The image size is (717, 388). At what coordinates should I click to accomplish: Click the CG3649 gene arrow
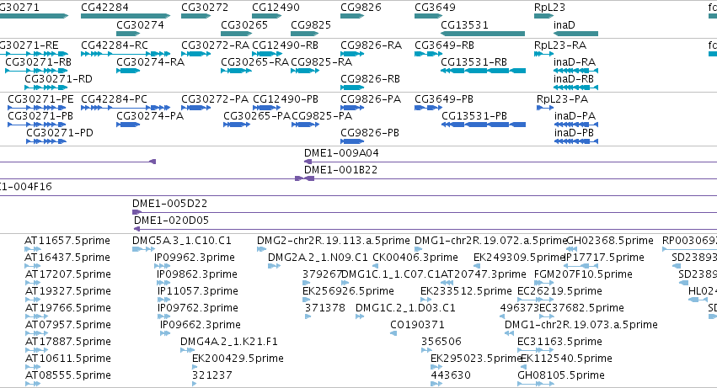coord(429,16)
